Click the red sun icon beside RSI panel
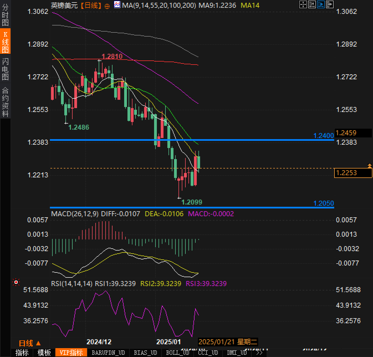 tap(16, 282)
